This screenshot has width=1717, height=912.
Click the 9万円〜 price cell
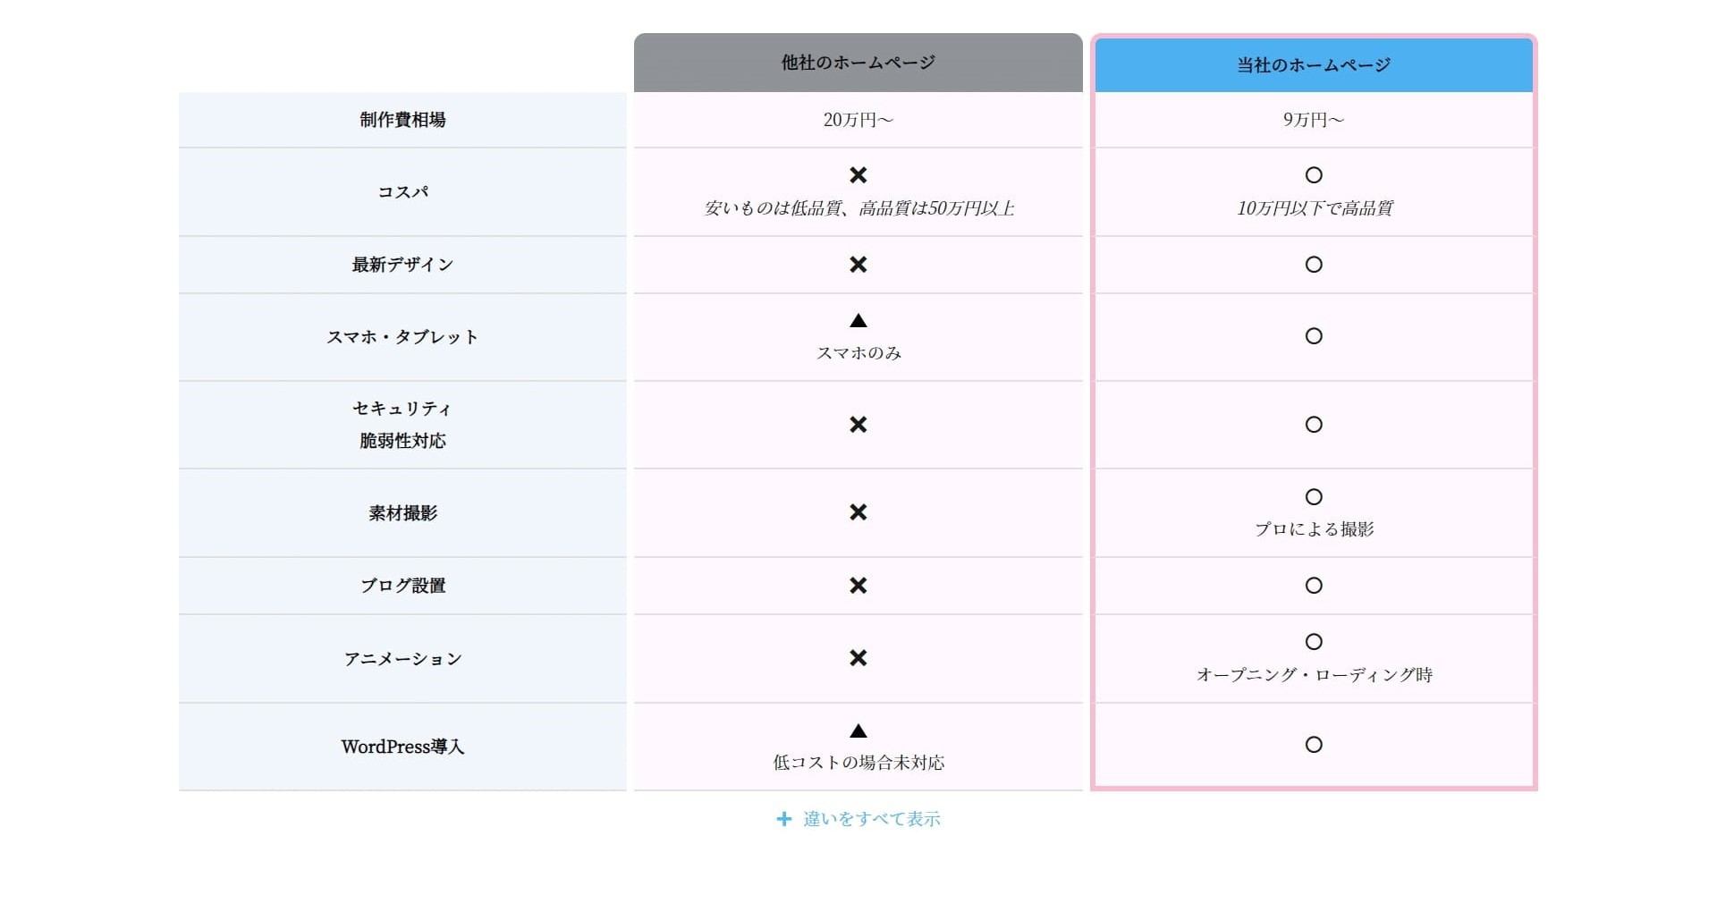tap(1313, 119)
